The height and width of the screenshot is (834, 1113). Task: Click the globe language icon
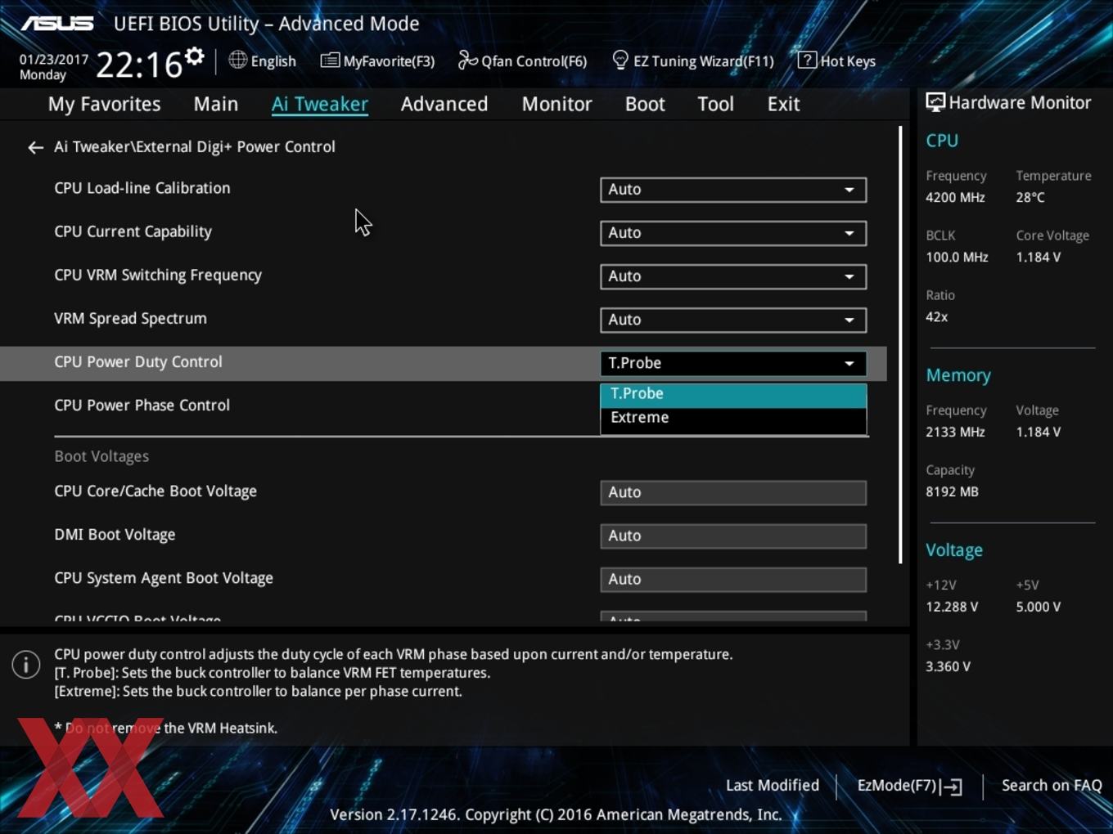click(237, 60)
